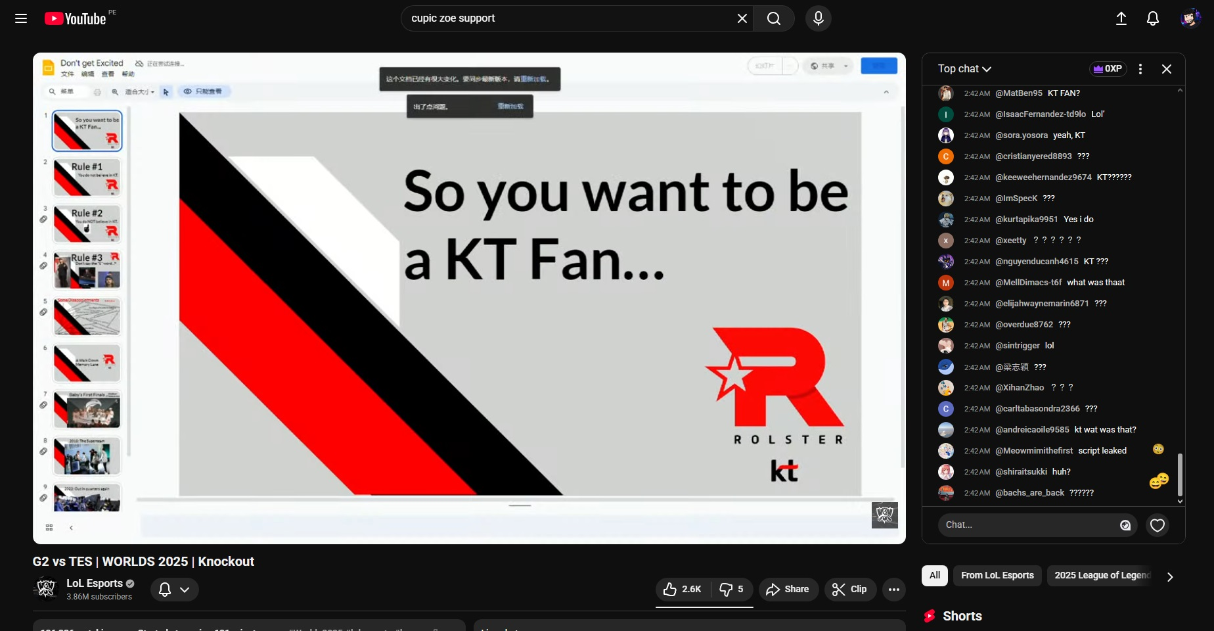Viewport: 1214px width, 631px height.
Task: Click @IsaacFernandez-td9lo's chat avatar
Action: (946, 114)
